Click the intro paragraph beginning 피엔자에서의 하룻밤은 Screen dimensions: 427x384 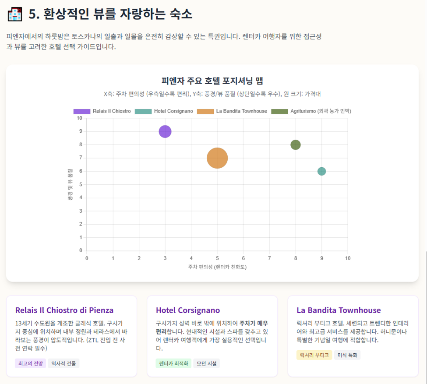[x=164, y=42]
